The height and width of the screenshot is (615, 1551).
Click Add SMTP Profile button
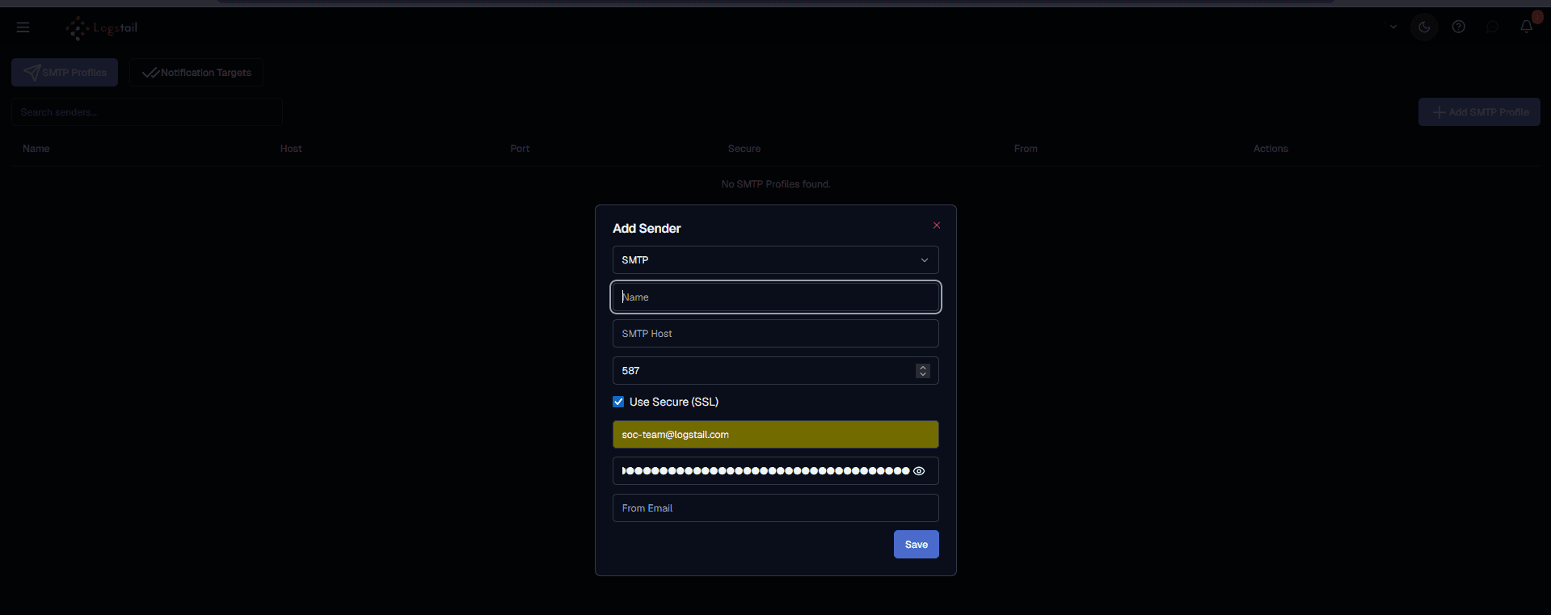click(1479, 112)
